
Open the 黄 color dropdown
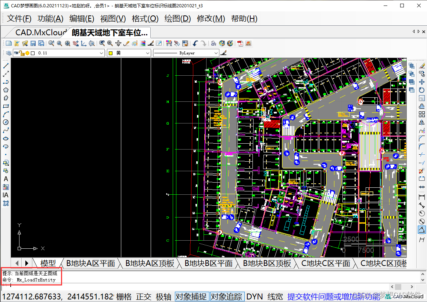[147, 53]
